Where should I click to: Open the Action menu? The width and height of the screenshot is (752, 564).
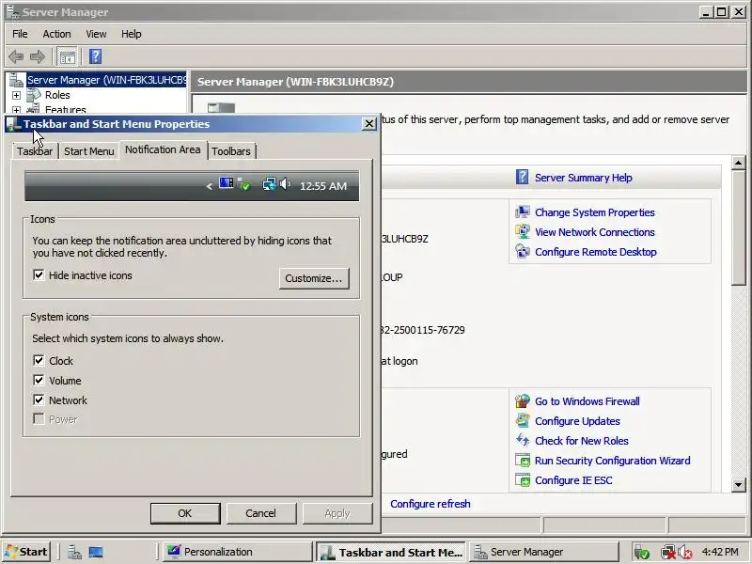[x=56, y=34]
